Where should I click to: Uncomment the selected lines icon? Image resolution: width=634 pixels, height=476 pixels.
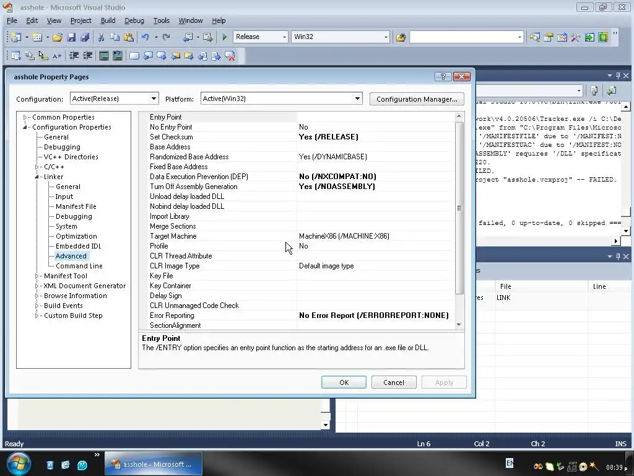(x=117, y=56)
